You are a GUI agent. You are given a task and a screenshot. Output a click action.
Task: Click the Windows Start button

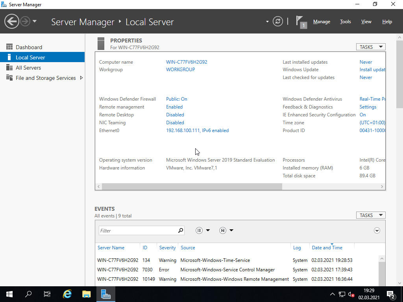9,294
